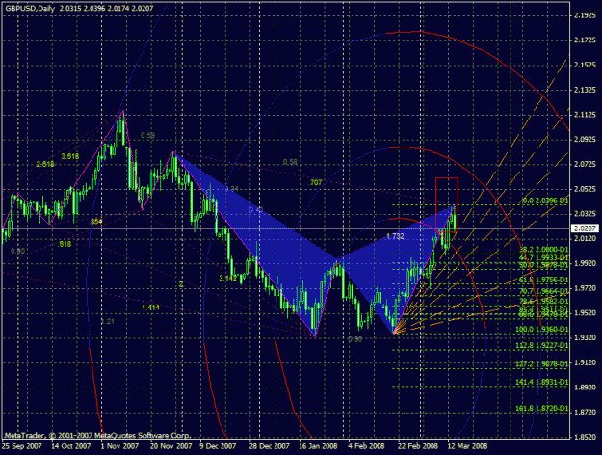Click the 2.1925 price axis label
The image size is (602, 455).
585,15
